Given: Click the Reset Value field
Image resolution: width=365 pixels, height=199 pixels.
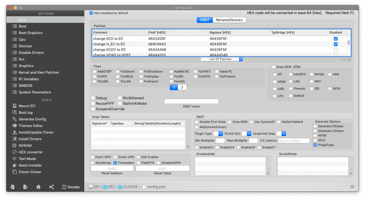Looking at the screenshot, I should click(163, 168).
